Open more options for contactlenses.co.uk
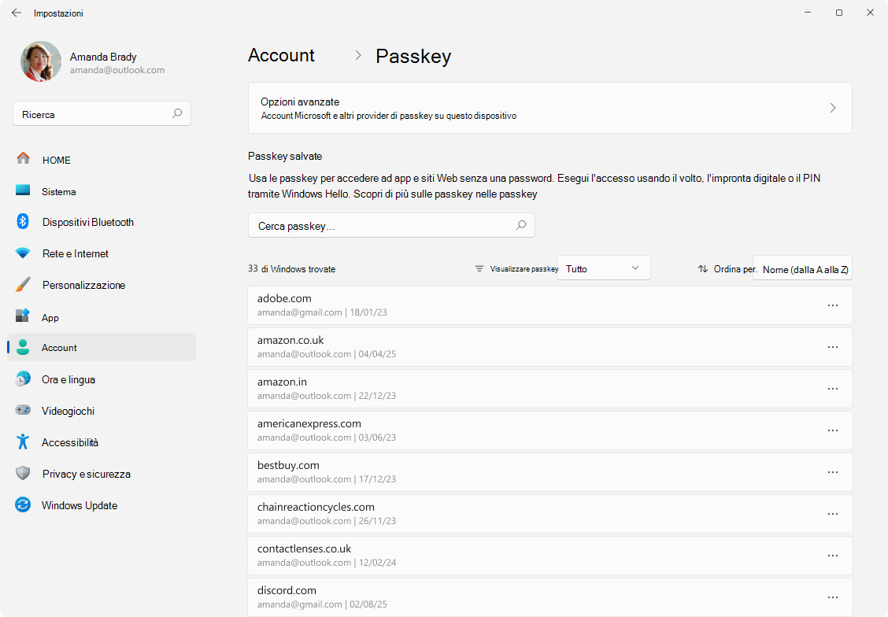 click(833, 556)
